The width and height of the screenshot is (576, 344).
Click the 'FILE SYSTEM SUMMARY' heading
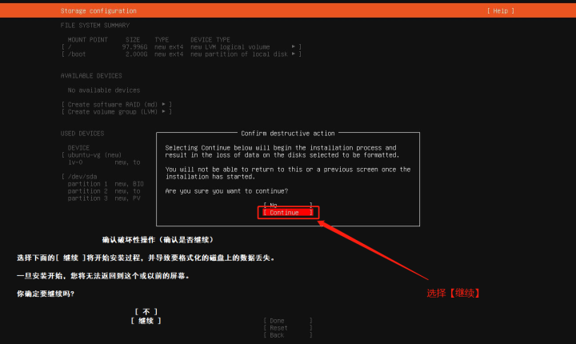(94, 26)
